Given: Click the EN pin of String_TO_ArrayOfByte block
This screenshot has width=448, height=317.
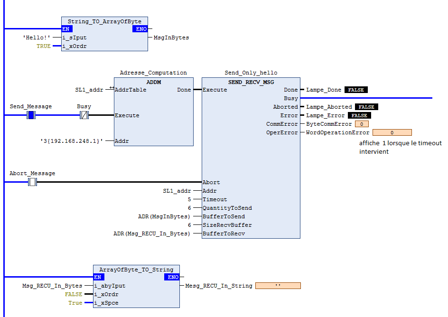Looking at the screenshot, I should click(x=66, y=29).
